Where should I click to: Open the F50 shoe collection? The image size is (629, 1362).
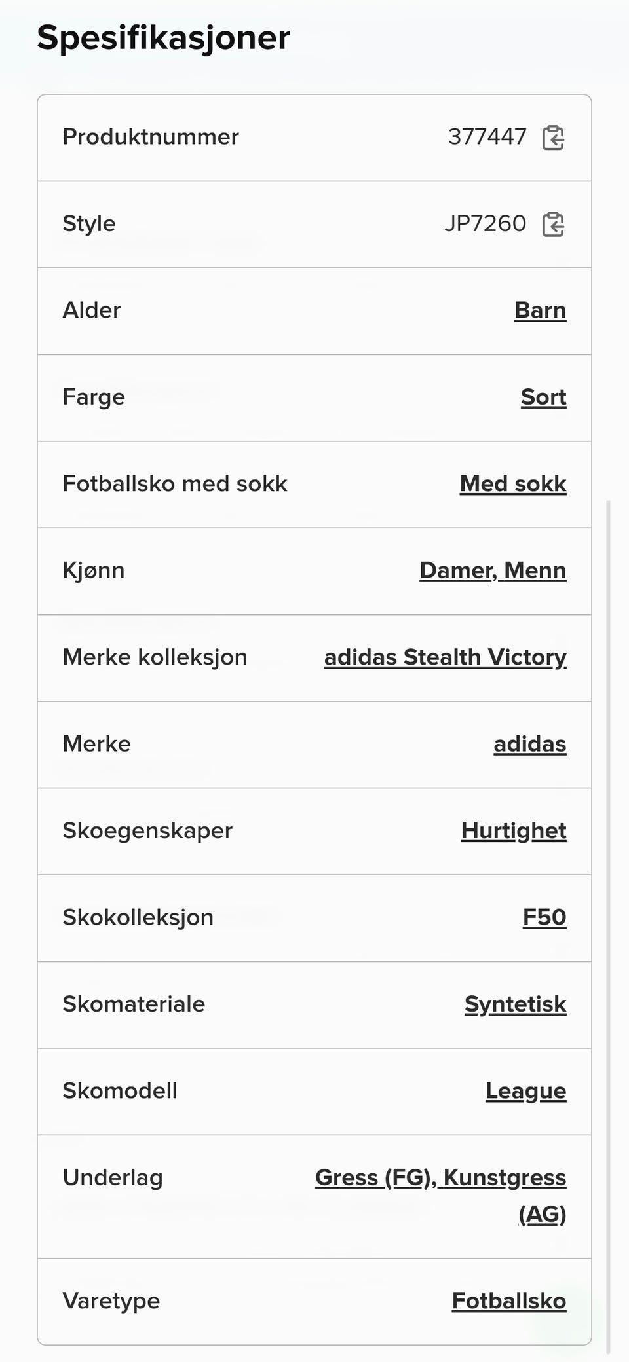tap(544, 917)
